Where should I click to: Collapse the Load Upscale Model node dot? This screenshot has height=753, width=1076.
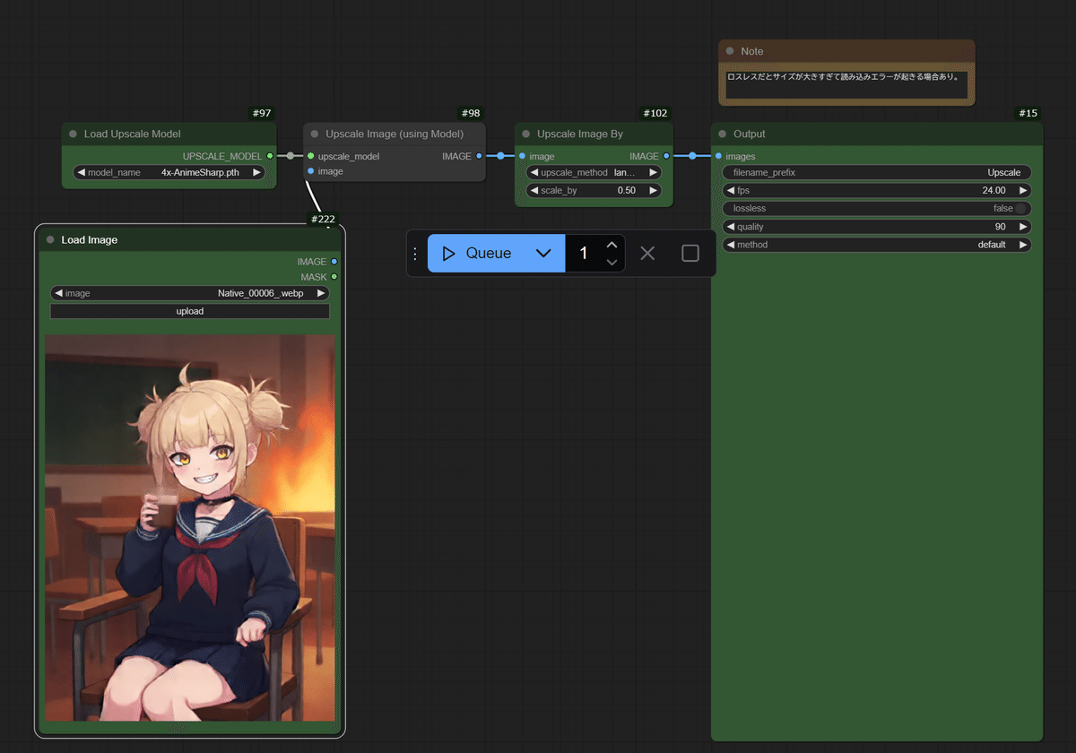[x=74, y=134]
